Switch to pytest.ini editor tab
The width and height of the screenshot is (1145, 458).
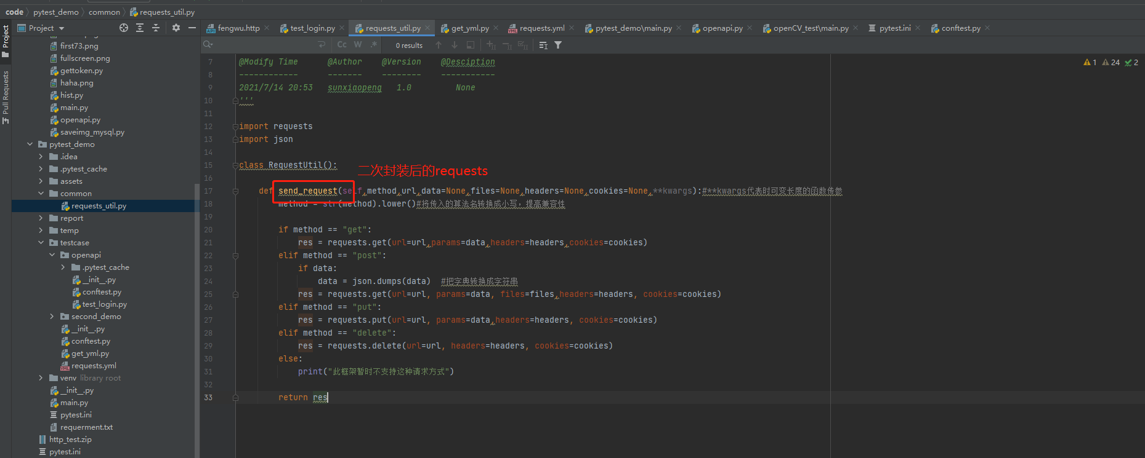(894, 28)
